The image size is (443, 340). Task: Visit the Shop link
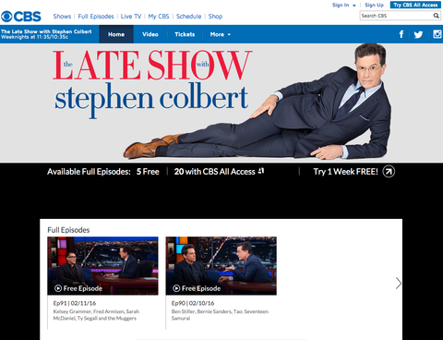215,17
